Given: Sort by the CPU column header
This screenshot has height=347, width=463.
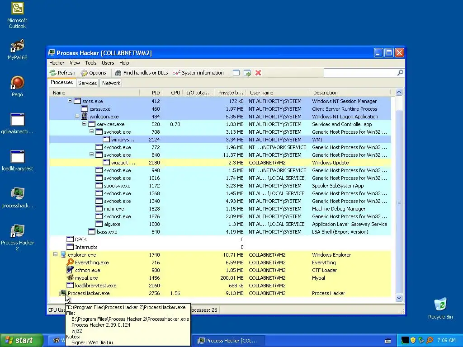Looking at the screenshot, I should [x=172, y=93].
